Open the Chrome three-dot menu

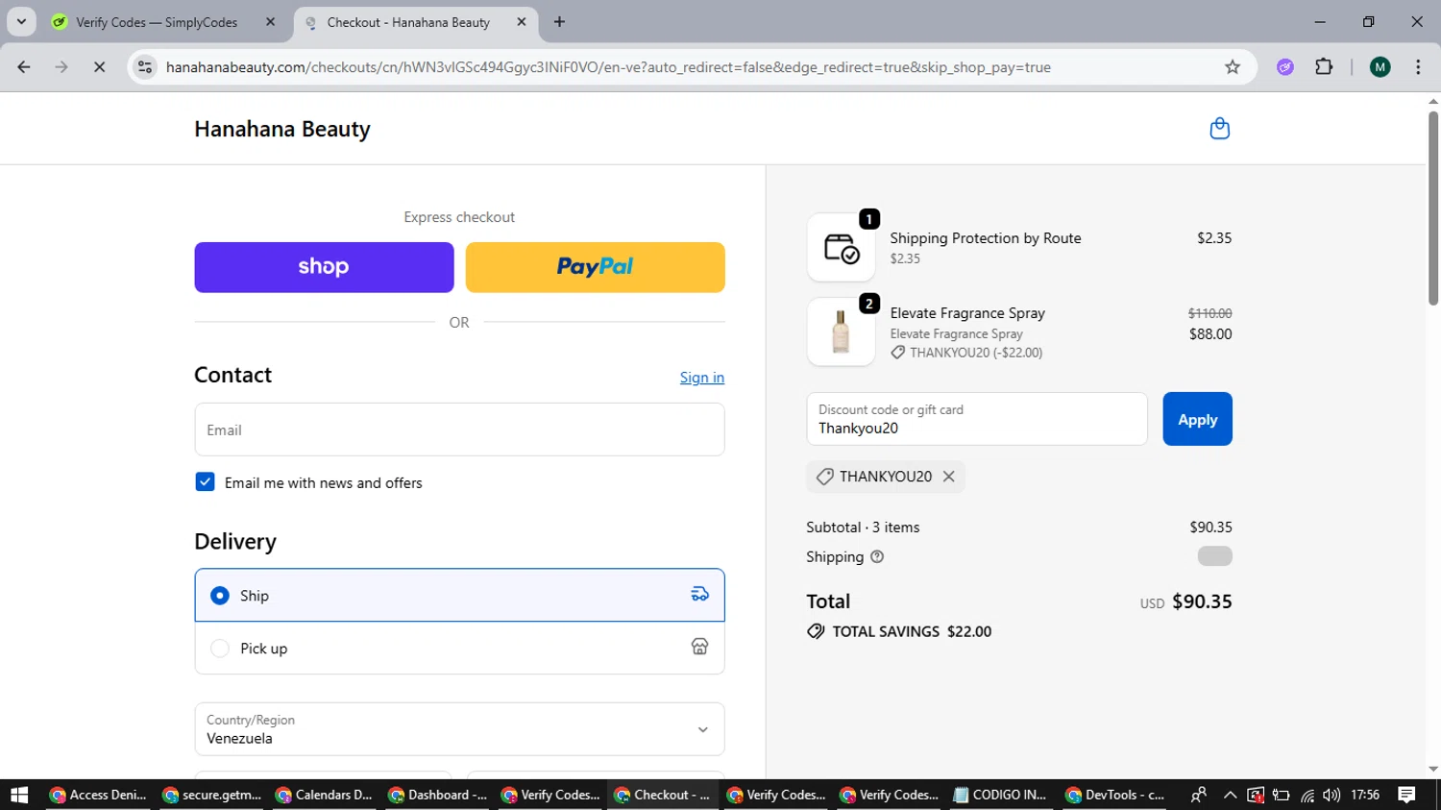click(x=1418, y=67)
